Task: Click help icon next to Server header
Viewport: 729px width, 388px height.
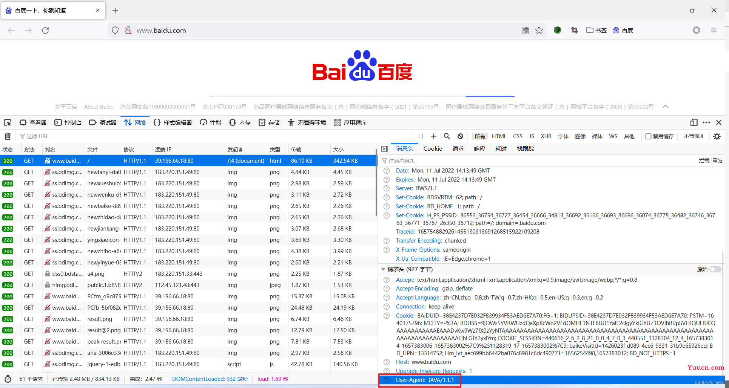Action: tap(387, 188)
